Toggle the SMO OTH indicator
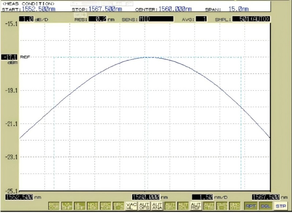The image size is (292, 213). click(x=235, y=206)
